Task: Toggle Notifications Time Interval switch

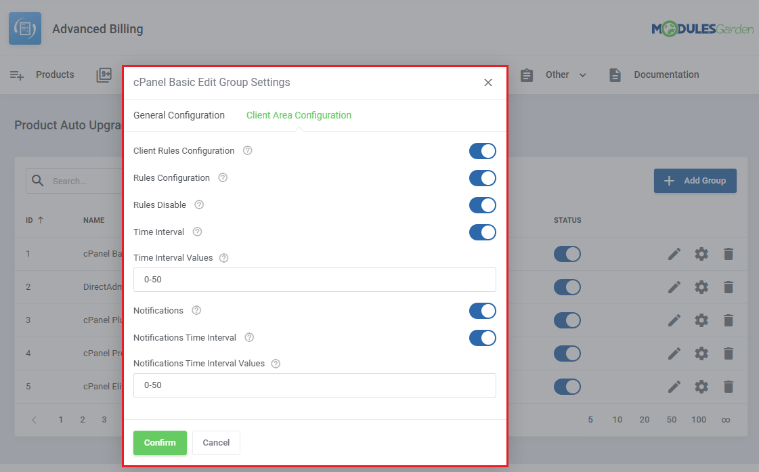Action: [x=483, y=338]
